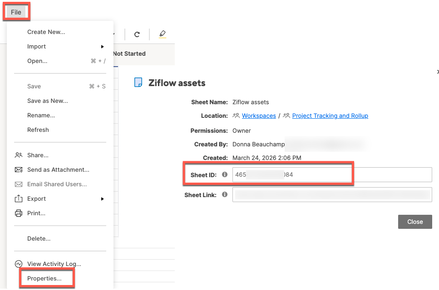Expand the Import submenu arrow
This screenshot has height=290, width=439.
coord(103,46)
